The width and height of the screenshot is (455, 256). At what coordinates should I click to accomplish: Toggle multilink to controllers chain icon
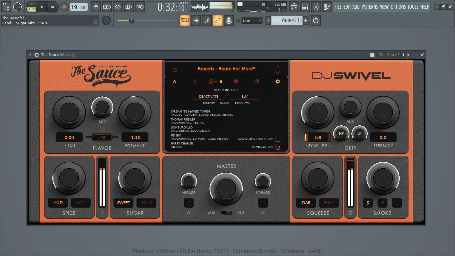pyautogui.click(x=218, y=21)
